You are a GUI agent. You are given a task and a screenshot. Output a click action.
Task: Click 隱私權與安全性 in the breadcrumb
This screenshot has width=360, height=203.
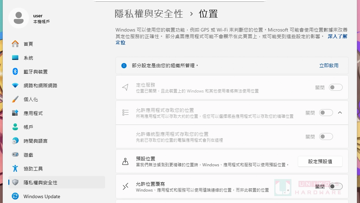coord(149,14)
